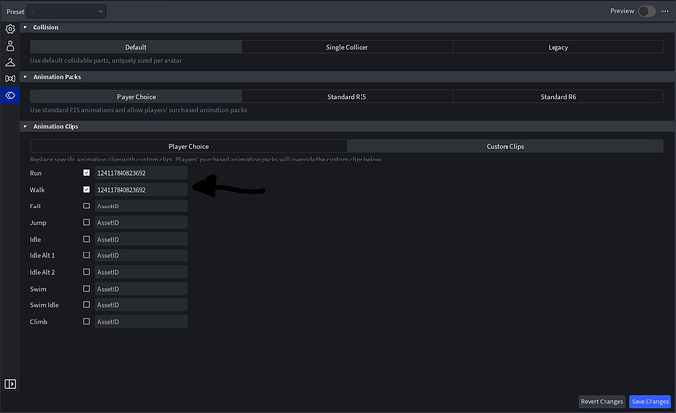Image resolution: width=676 pixels, height=413 pixels.
Task: Select the active animation sidebar icon
Action: coord(10,95)
